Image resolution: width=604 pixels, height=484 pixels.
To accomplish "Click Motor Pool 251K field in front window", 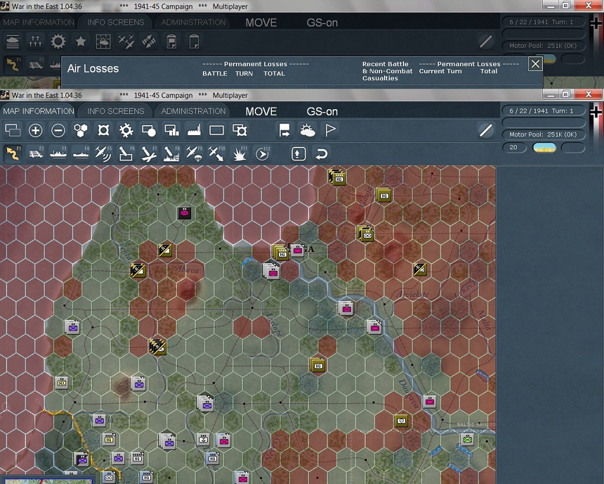I will (543, 135).
